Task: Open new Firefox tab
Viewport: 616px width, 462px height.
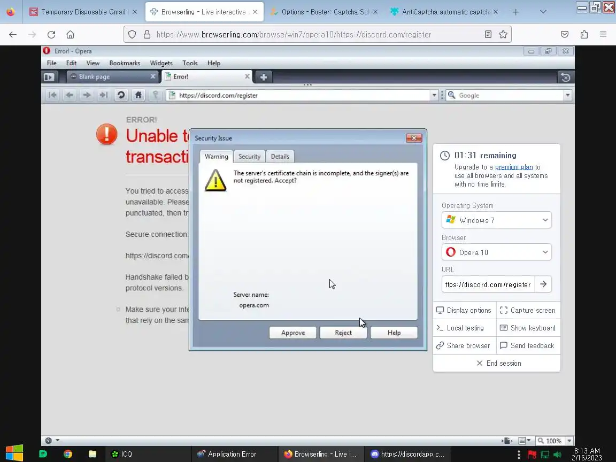Action: [x=515, y=12]
